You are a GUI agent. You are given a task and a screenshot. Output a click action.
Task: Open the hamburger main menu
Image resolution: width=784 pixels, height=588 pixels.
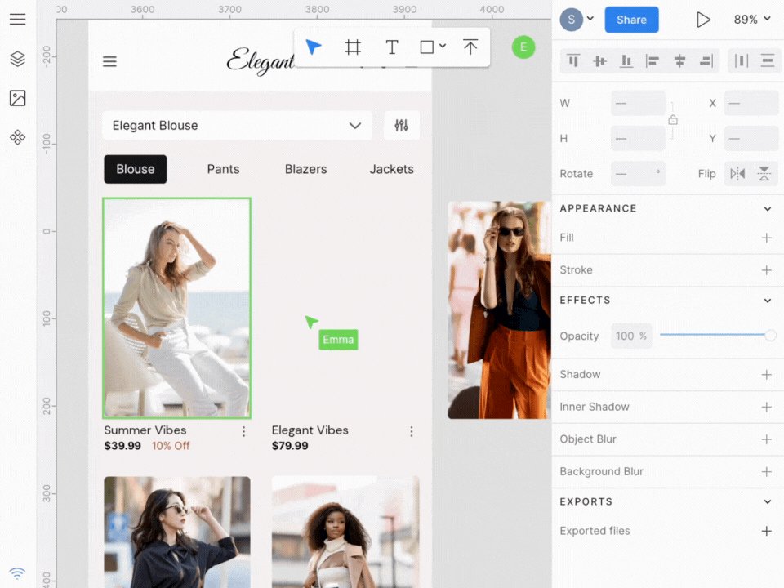tap(17, 20)
